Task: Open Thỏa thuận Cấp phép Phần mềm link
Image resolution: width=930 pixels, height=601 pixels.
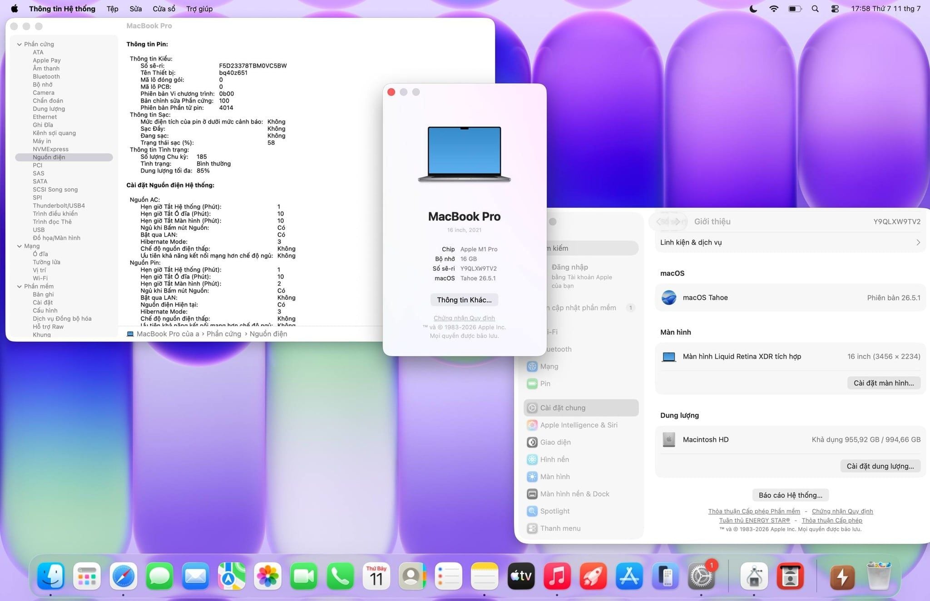Action: pyautogui.click(x=754, y=512)
